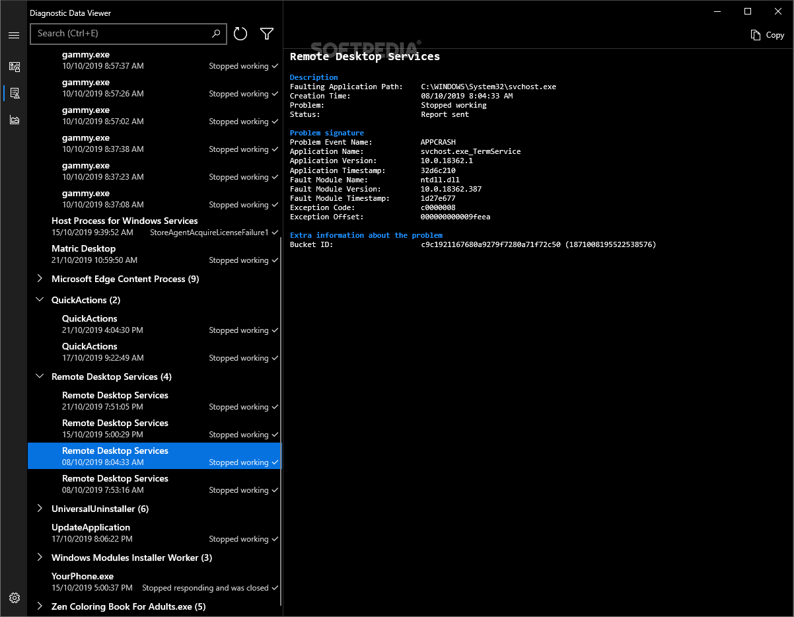Viewport: 794px width, 617px height.
Task: Collapse the Remote Desktop Services (4) group
Action: pyautogui.click(x=40, y=377)
